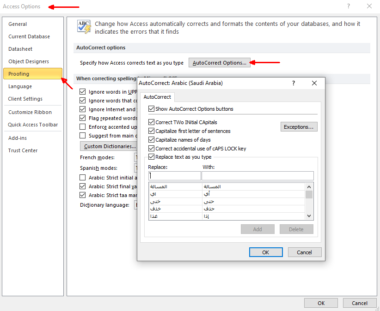The width and height of the screenshot is (380, 311).
Task: Click the AutoCorrect list scrollbar thumb
Action: coord(309,194)
